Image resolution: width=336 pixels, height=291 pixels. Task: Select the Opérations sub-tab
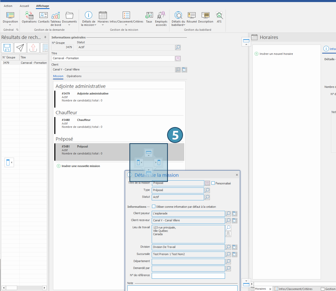coord(74,76)
